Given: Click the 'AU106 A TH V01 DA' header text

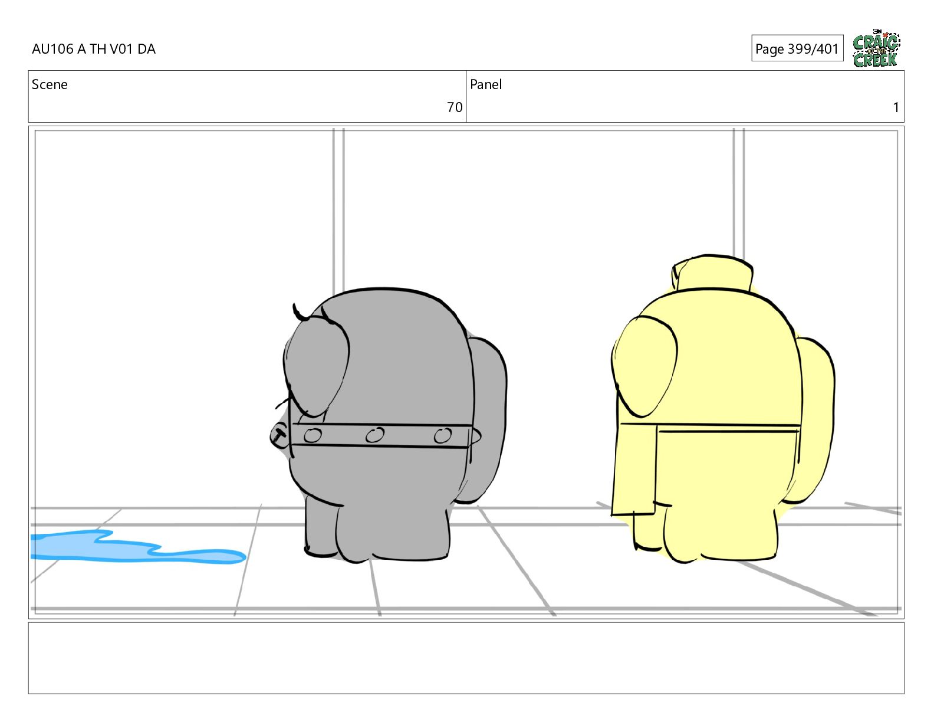Looking at the screenshot, I should click(x=94, y=49).
